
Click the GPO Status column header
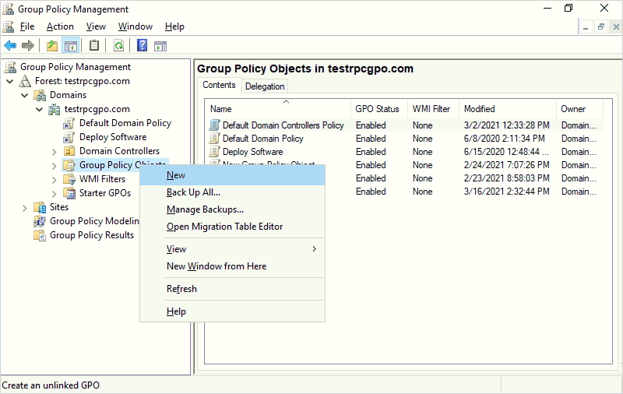pos(377,109)
